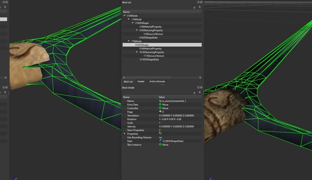
Task: Collapse the 7 NiNode tree branch
Action: (x=129, y=41)
